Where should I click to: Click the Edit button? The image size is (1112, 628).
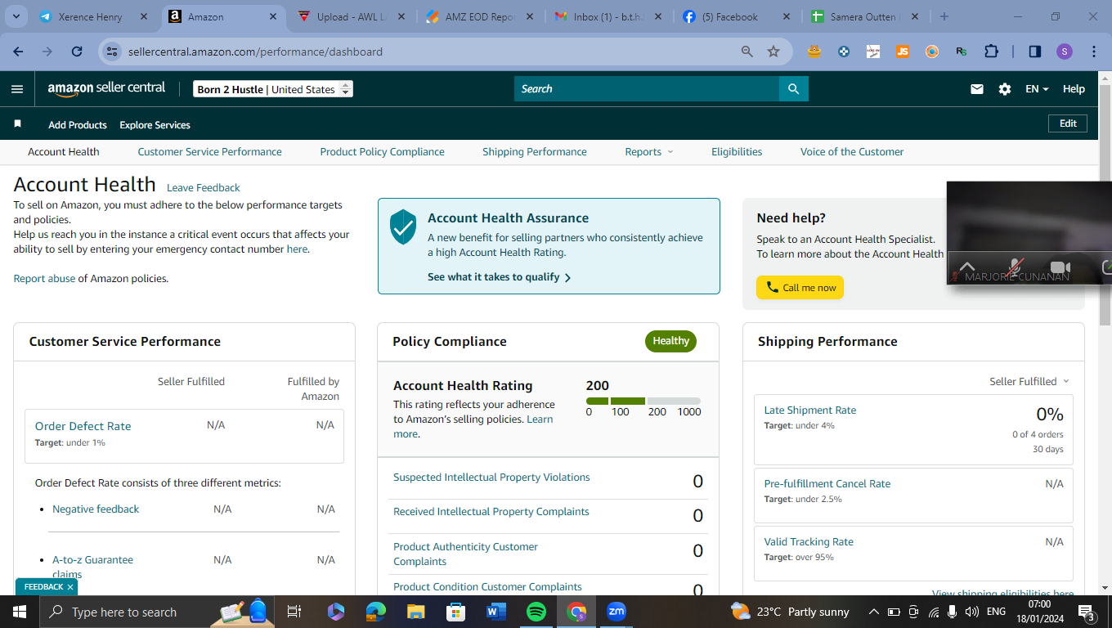1068,123
